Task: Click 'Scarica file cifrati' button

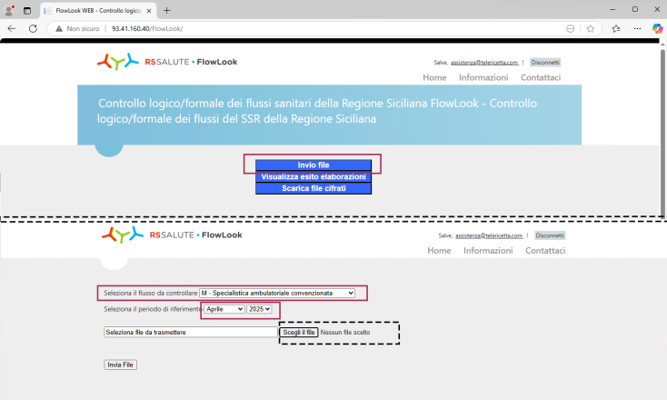Action: point(313,188)
